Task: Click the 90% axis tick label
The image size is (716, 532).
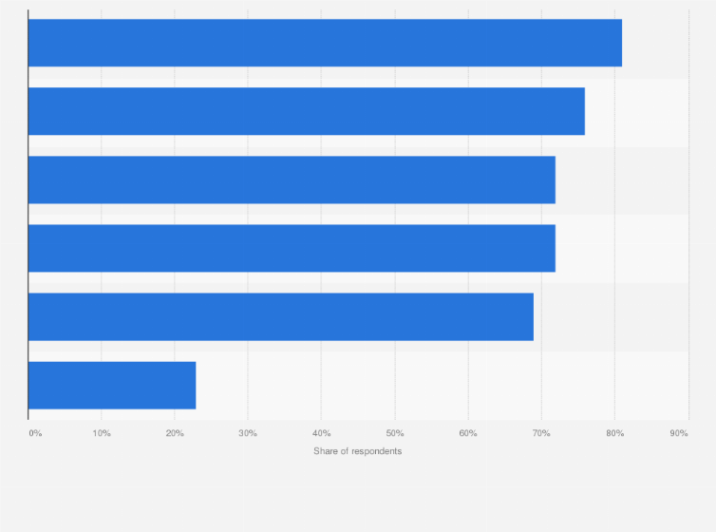Action: coord(679,433)
